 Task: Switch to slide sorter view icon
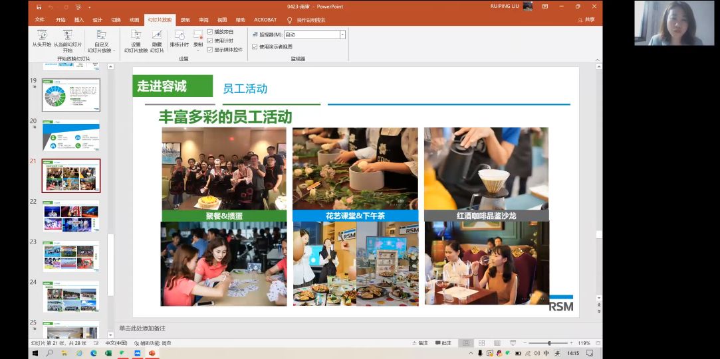480,343
